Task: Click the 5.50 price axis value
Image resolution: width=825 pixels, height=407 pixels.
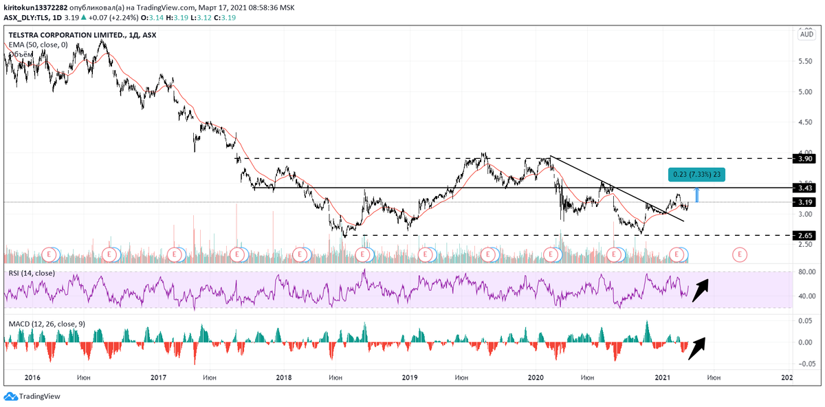Action: pyautogui.click(x=807, y=61)
